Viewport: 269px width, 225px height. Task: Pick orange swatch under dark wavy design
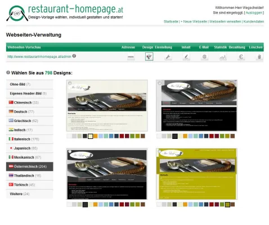click(96, 204)
